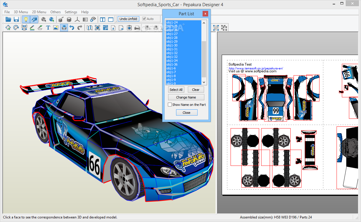This screenshot has height=222, width=361.
Task: Click the blue square with corner brackets icon
Action: [97, 28]
